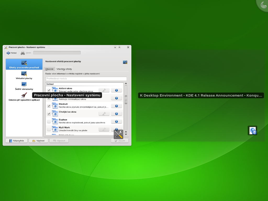Focus the Hledat search field
Image resolution: width=268 pixels, height=201 pixels.
point(57,53)
